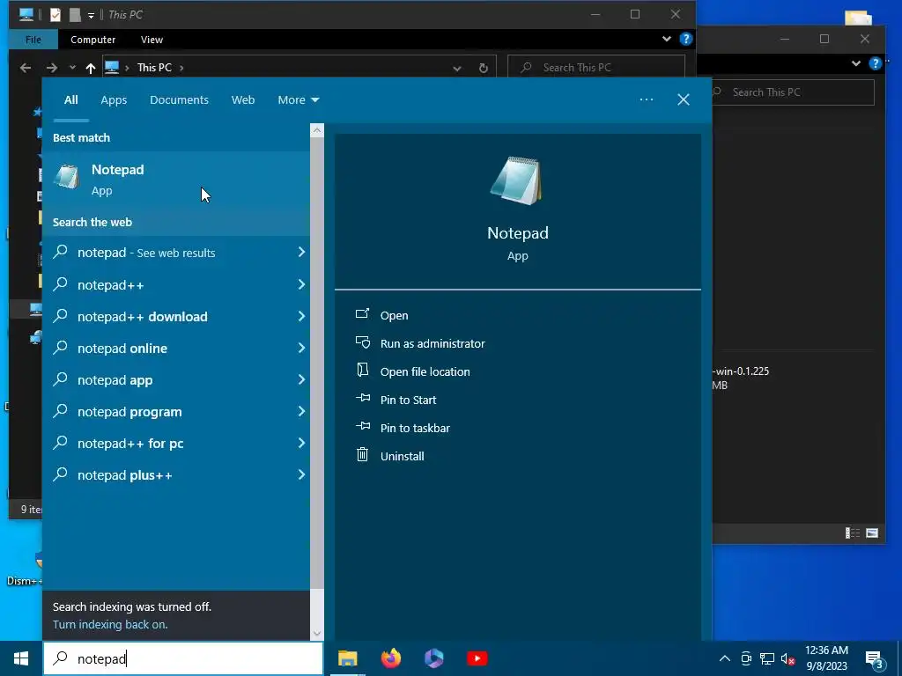This screenshot has width=902, height=676.
Task: Click Turn indexing back on link
Action: [x=110, y=624]
